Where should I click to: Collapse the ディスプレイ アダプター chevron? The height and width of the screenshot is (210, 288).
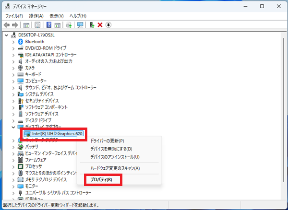pos(13,127)
